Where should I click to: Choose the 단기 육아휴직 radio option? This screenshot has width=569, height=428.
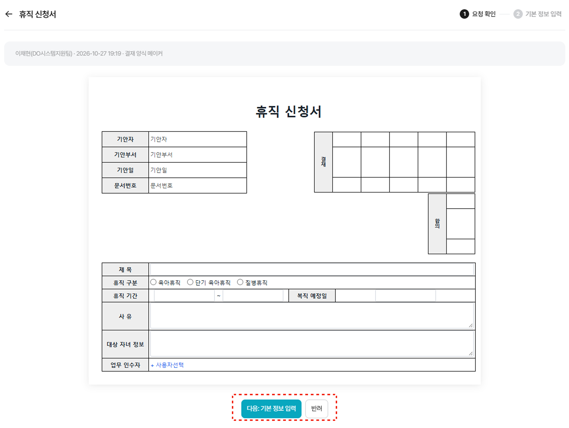[190, 282]
